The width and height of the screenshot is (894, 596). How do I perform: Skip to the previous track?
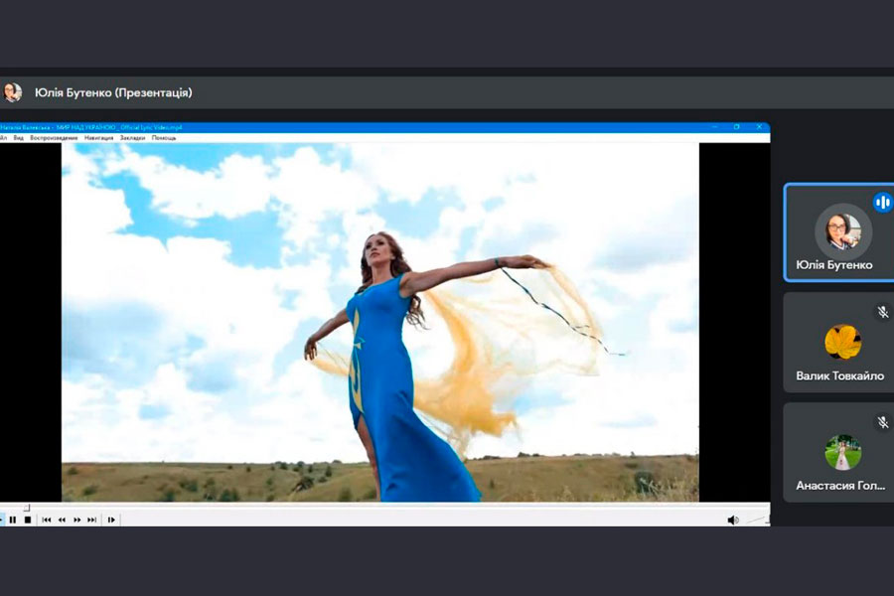click(x=46, y=520)
